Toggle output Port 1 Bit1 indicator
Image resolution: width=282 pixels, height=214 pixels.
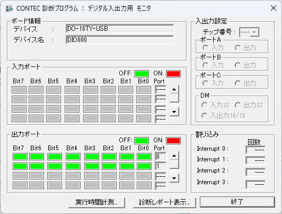coord(127,166)
